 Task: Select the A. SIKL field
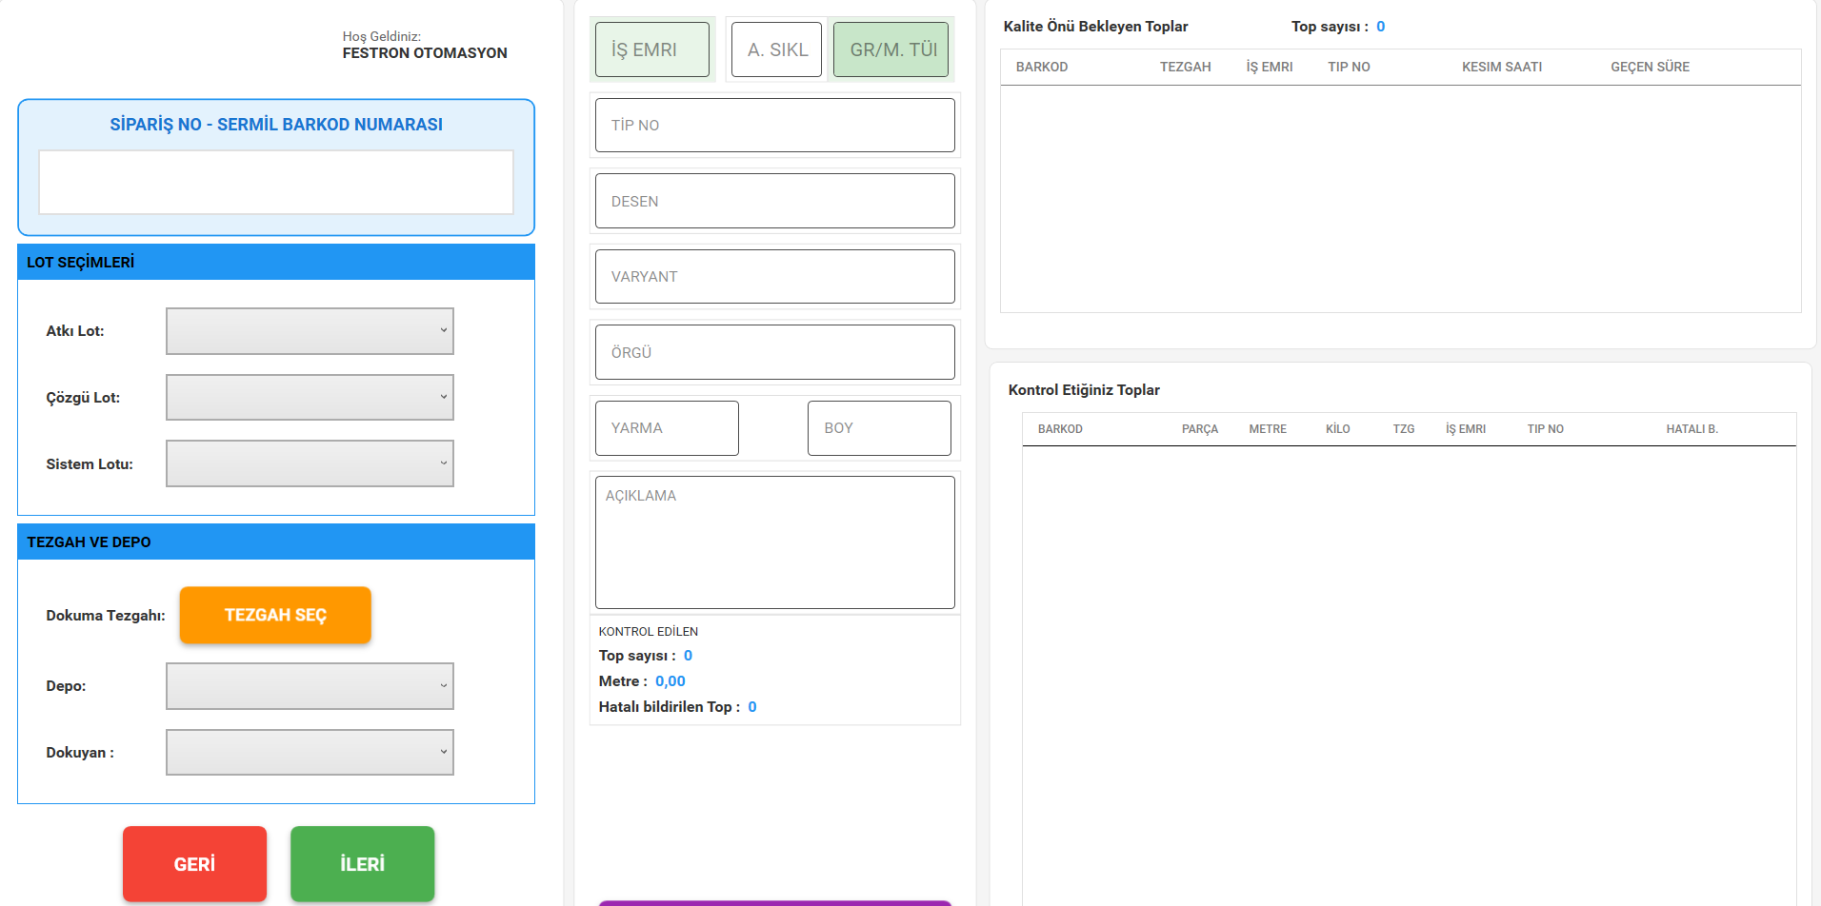pos(776,49)
